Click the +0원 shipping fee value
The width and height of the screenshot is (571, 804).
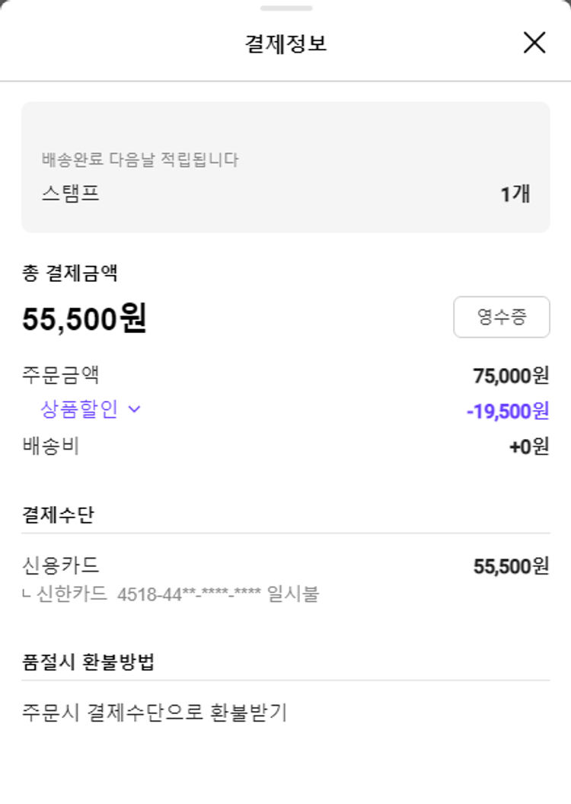(528, 447)
